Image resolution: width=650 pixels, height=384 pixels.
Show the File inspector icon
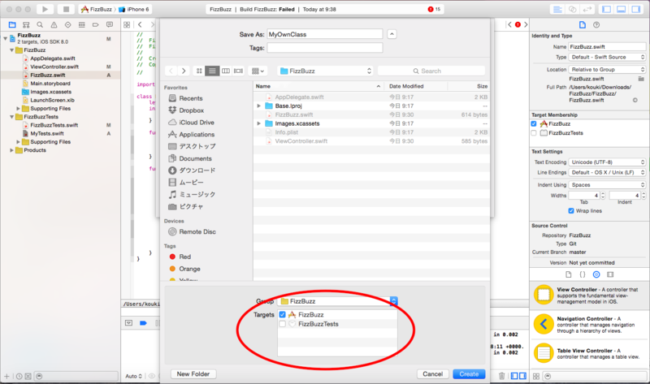[583, 25]
